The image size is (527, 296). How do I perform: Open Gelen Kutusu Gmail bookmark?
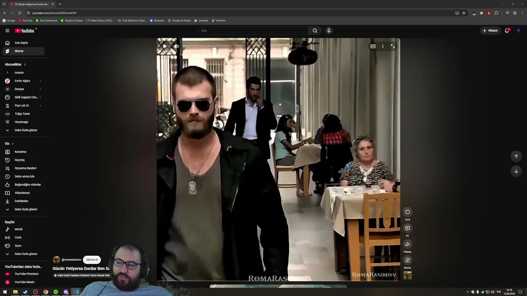pyautogui.click(x=100, y=21)
